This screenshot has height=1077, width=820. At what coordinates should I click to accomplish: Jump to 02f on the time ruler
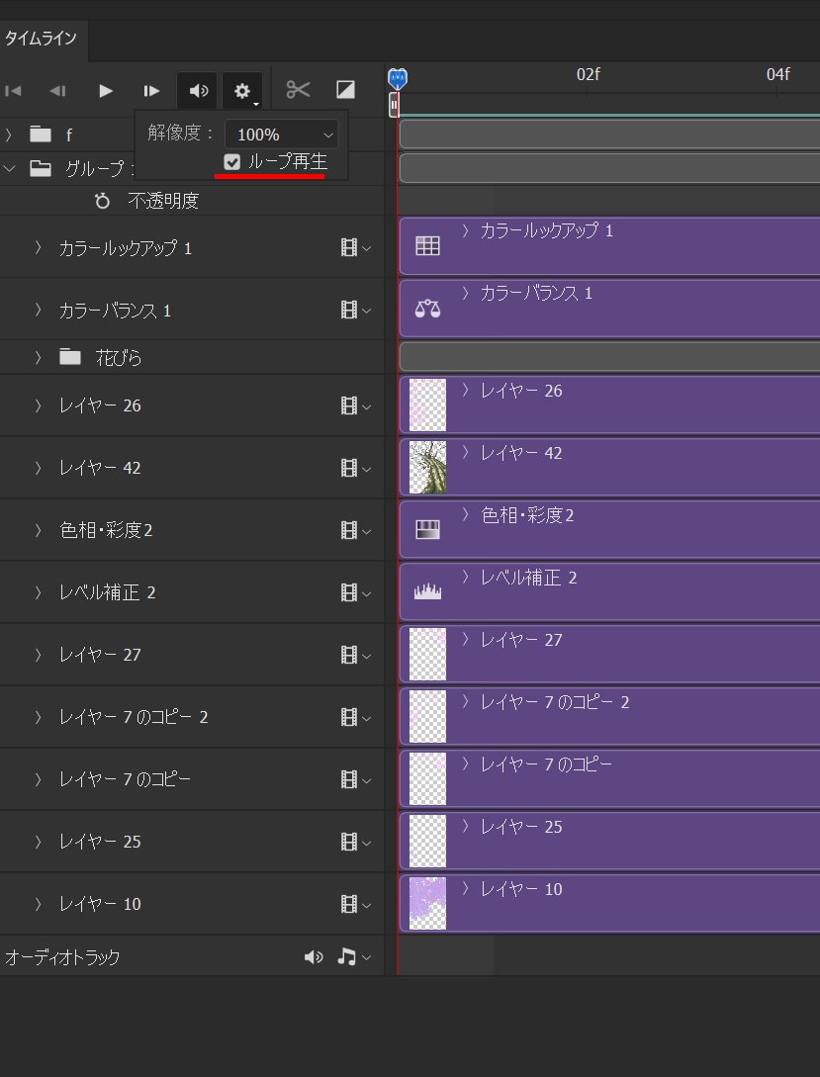coord(588,74)
